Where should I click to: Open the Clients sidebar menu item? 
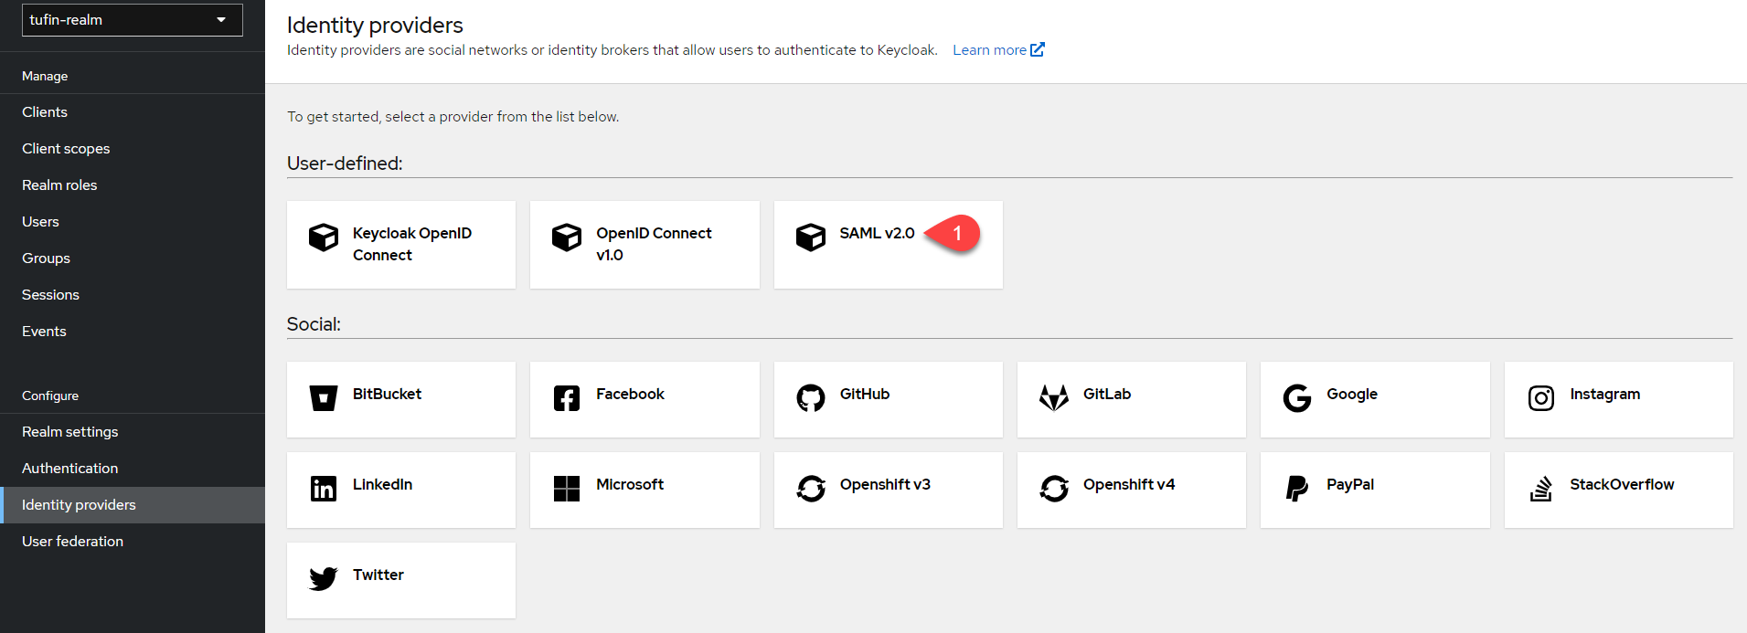[45, 112]
